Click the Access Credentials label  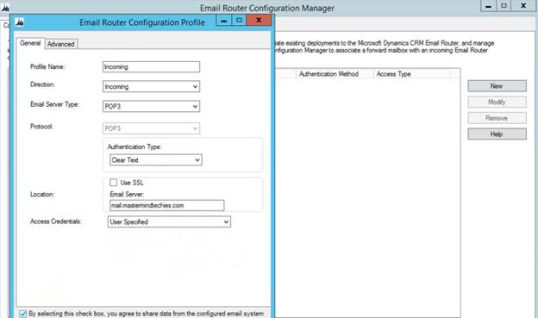[56, 221]
